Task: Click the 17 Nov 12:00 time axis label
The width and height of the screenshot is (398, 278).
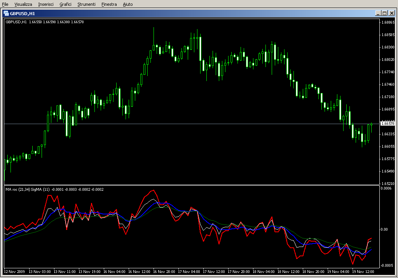Action: pyautogui.click(x=214, y=272)
